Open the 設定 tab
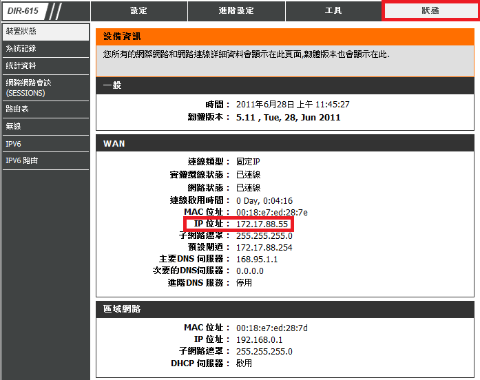Screen dimensions: 480x380 click(x=138, y=11)
